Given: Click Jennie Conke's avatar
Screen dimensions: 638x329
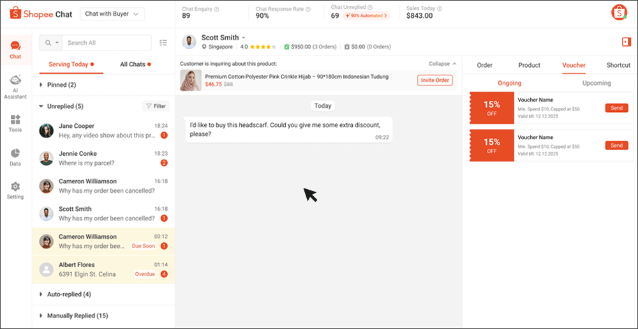Looking at the screenshot, I should 47,158.
